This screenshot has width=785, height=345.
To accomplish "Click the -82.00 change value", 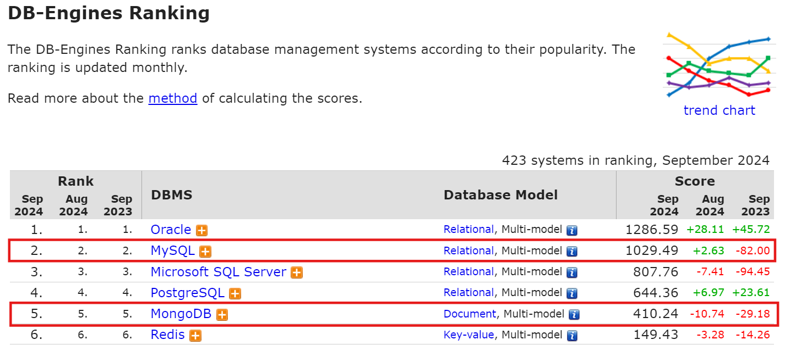I will (752, 251).
